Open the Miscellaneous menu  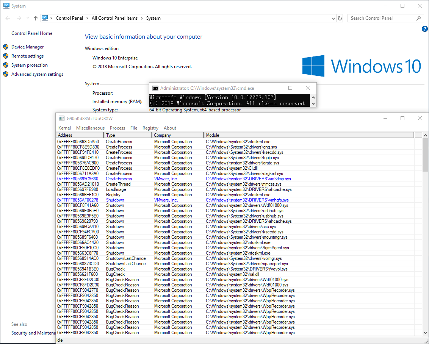tap(90, 128)
